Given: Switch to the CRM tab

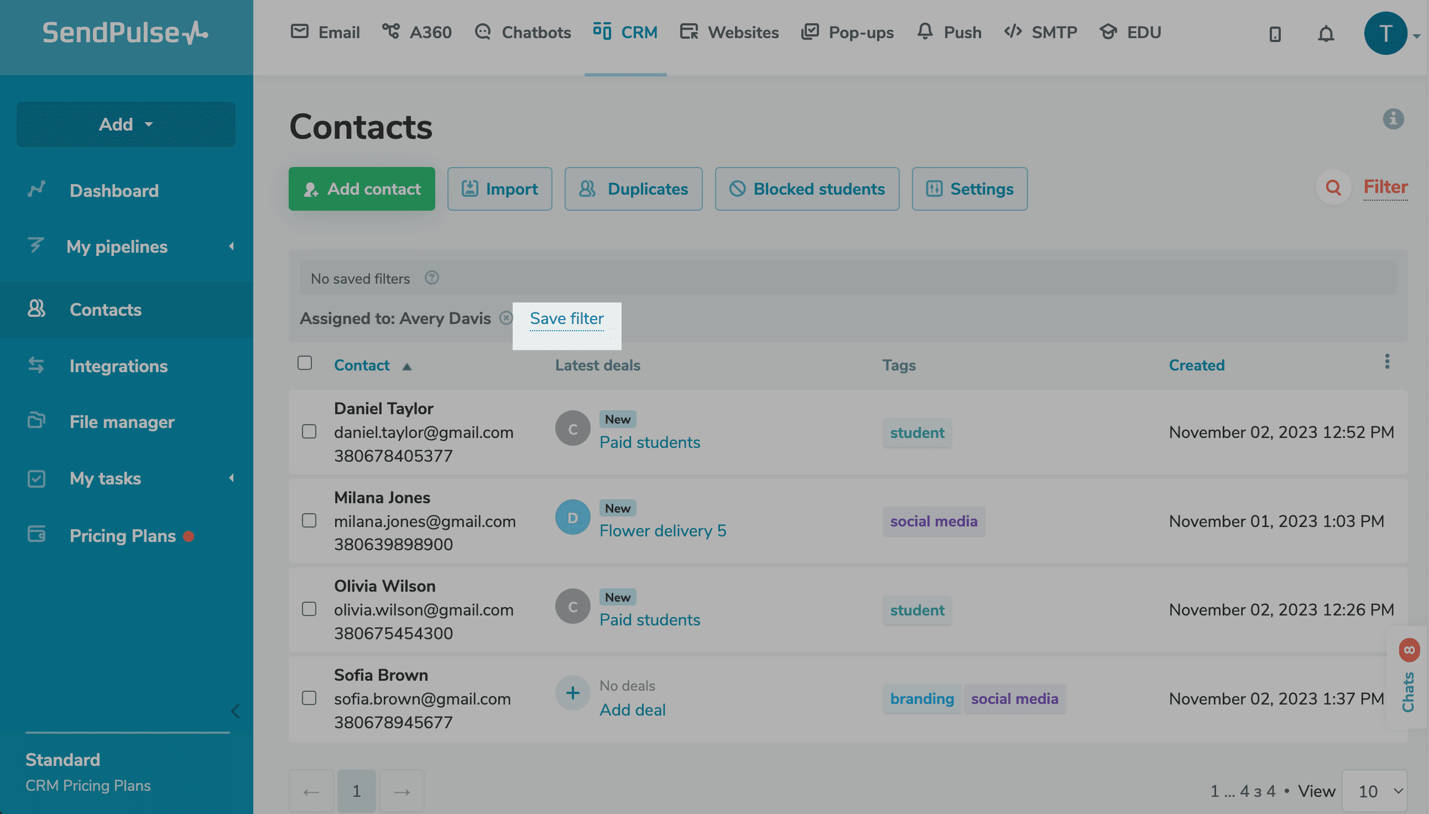Looking at the screenshot, I should point(625,32).
